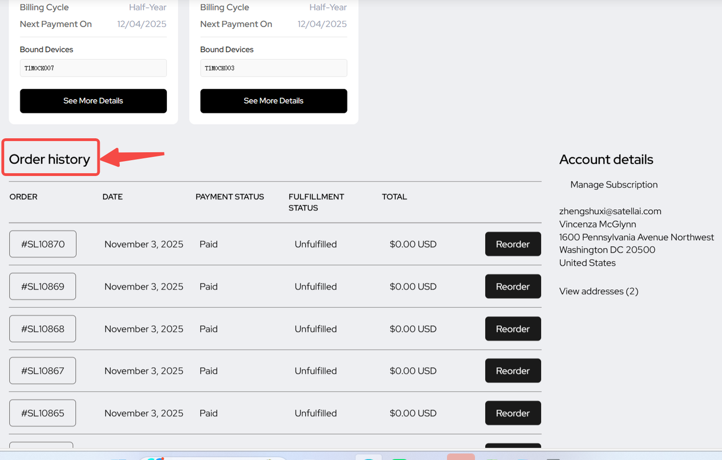Click the Order history heading

click(50, 160)
